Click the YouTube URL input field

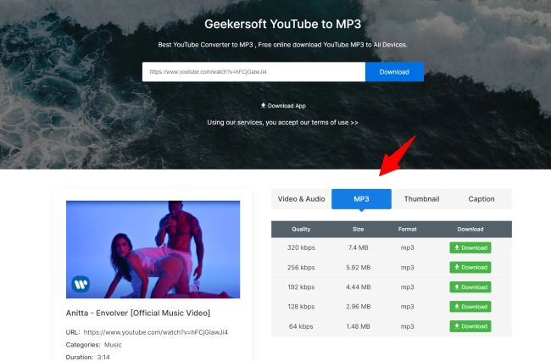click(x=253, y=72)
